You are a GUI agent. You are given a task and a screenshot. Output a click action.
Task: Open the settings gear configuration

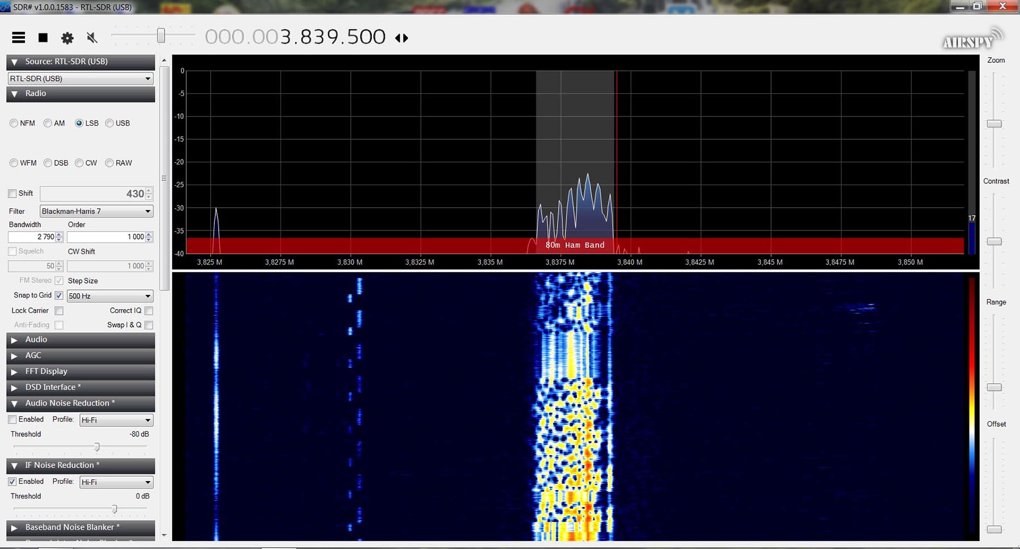(x=67, y=38)
